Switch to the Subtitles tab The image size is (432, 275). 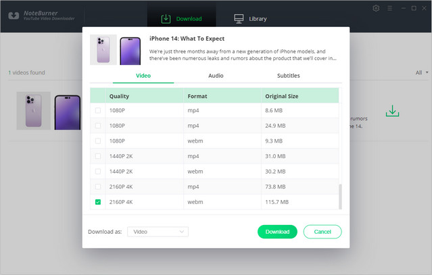288,76
